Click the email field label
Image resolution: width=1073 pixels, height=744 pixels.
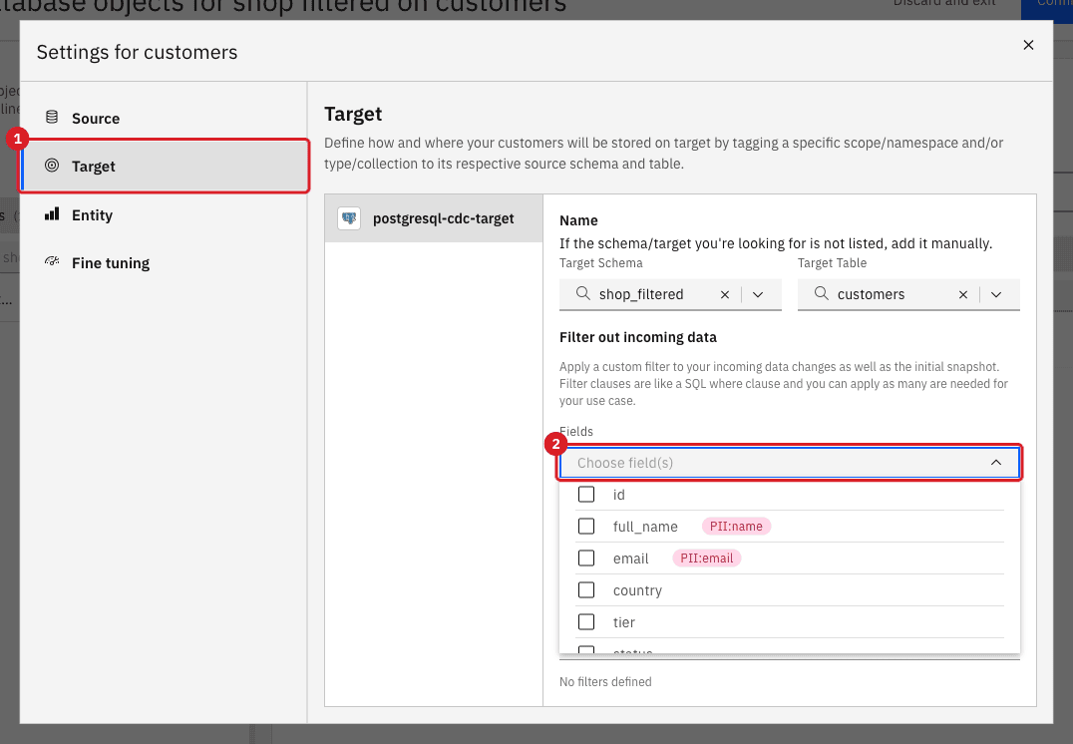pos(631,558)
